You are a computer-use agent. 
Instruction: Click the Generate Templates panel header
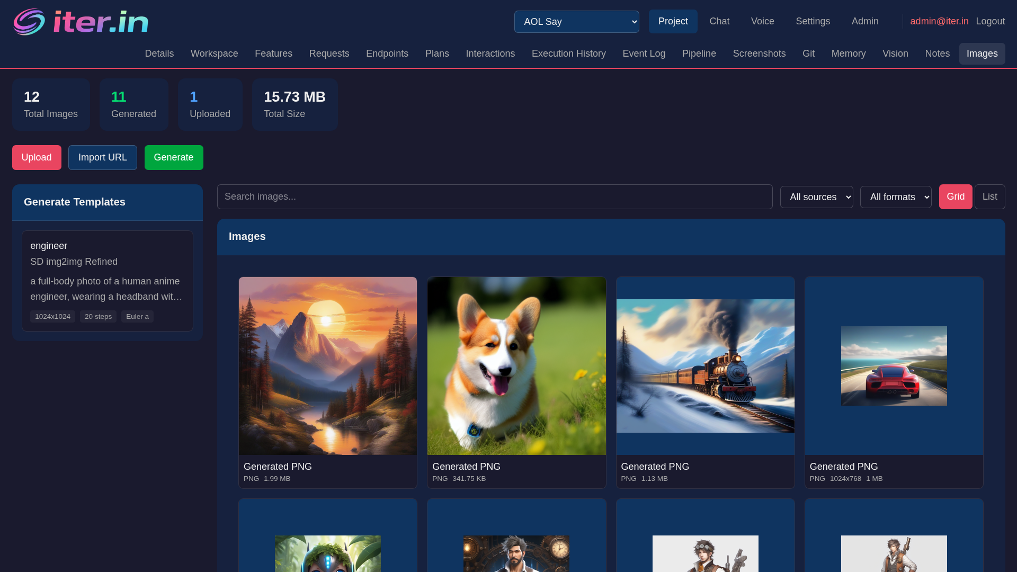click(107, 202)
